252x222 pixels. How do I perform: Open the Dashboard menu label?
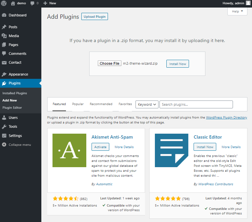(17, 15)
